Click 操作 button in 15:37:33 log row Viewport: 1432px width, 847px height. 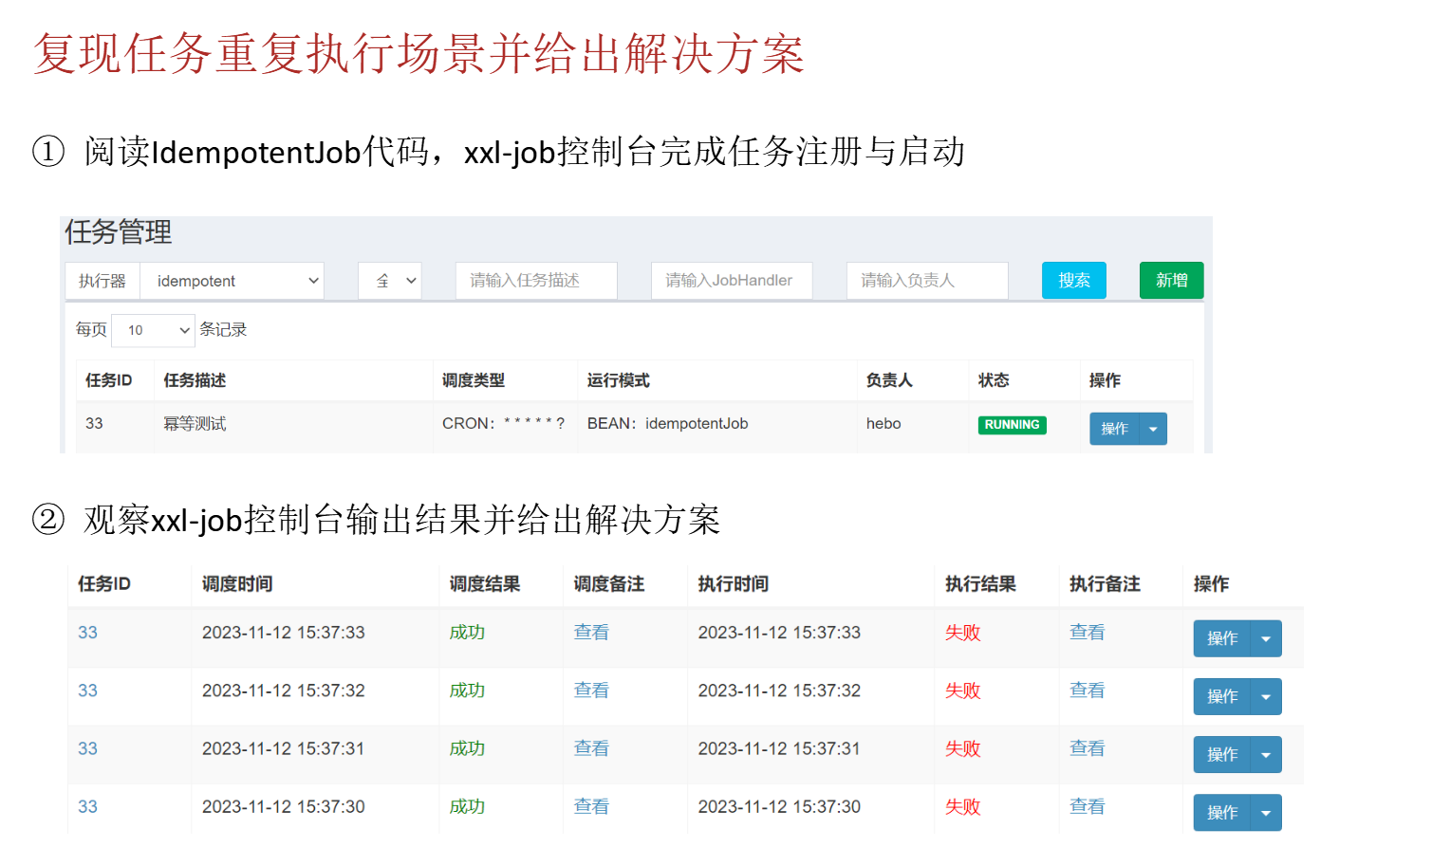point(1222,638)
